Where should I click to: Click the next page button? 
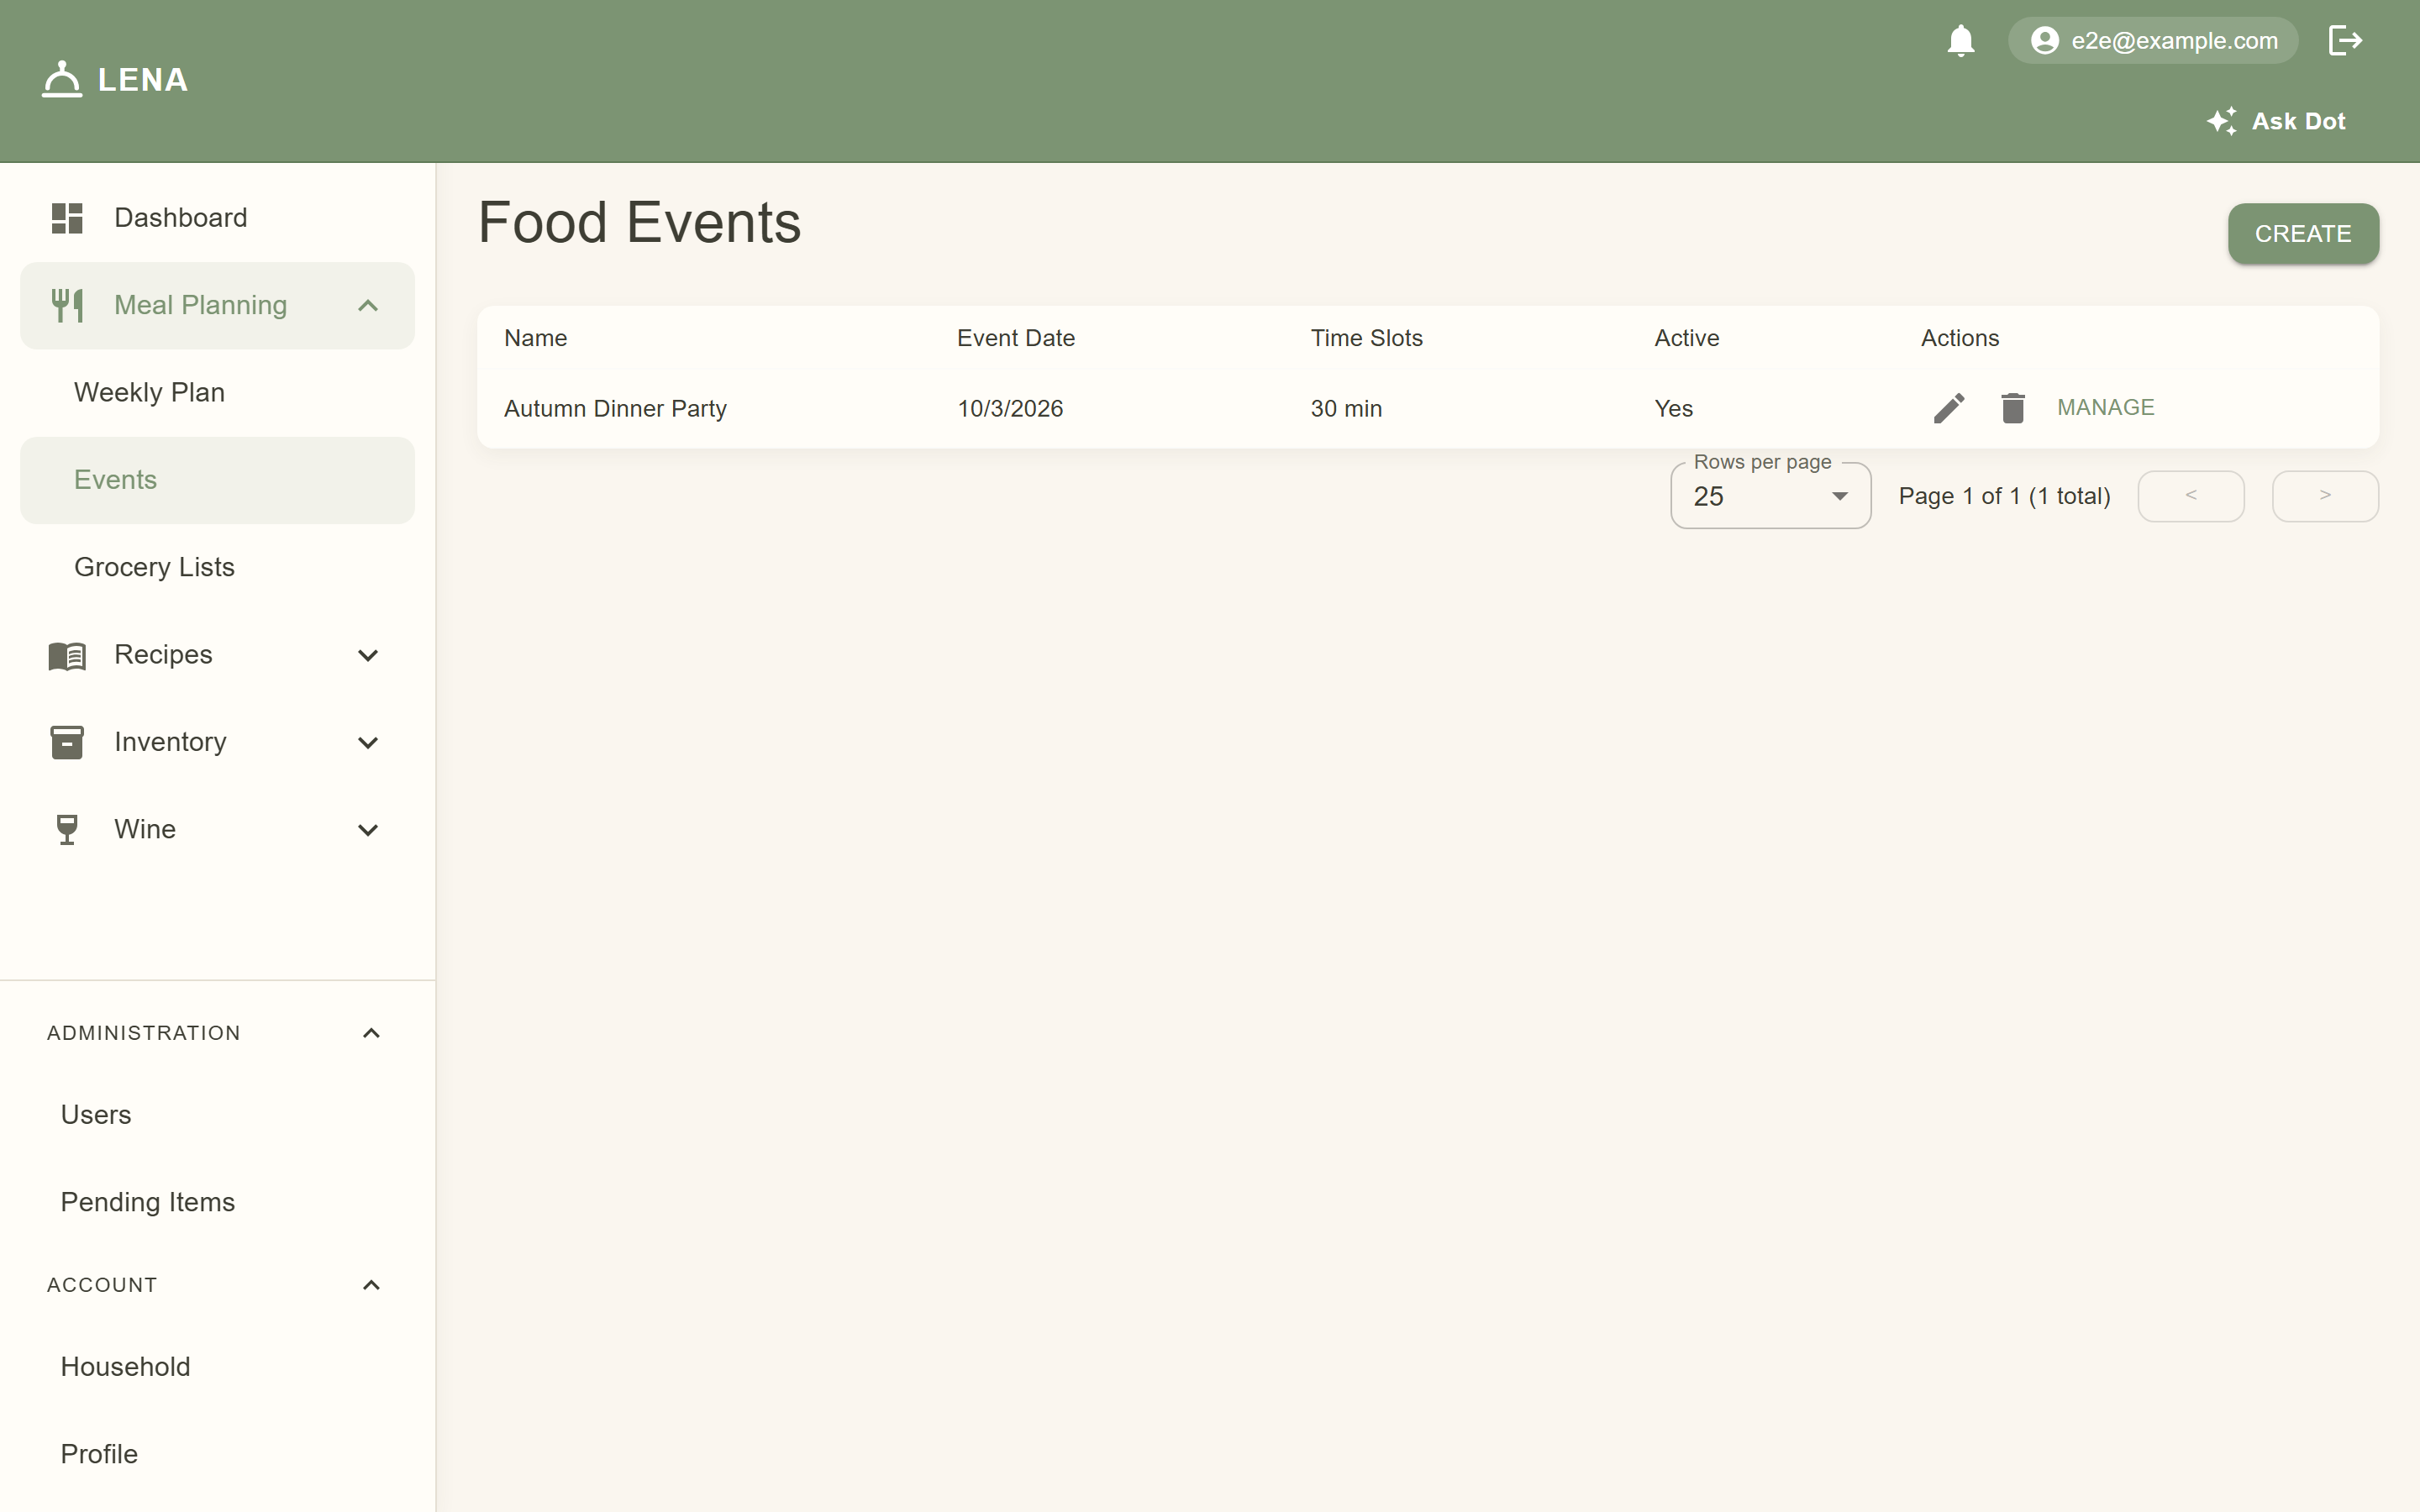(x=2325, y=496)
